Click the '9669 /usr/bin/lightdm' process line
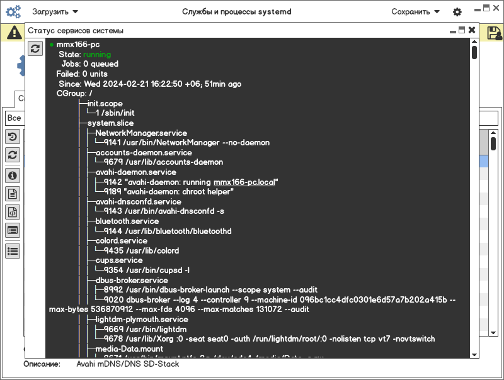The width and height of the screenshot is (504, 380). tap(145, 330)
